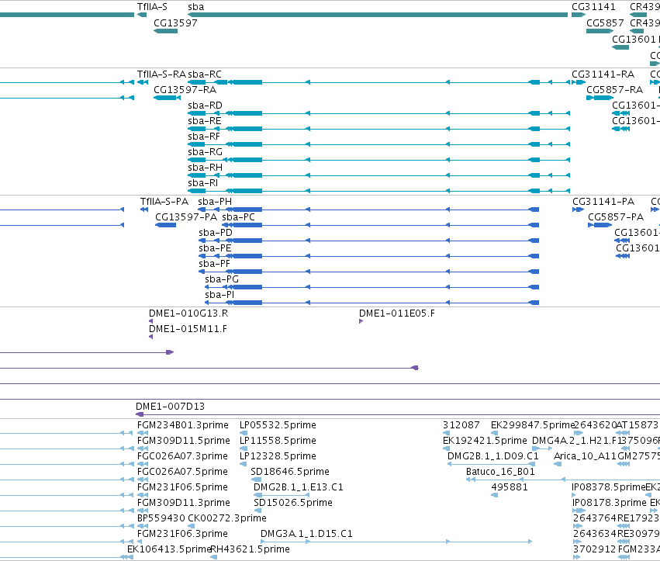Click the EK299847.5prime EST label
Image resolution: width=660 pixels, height=561 pixels.
click(533, 425)
